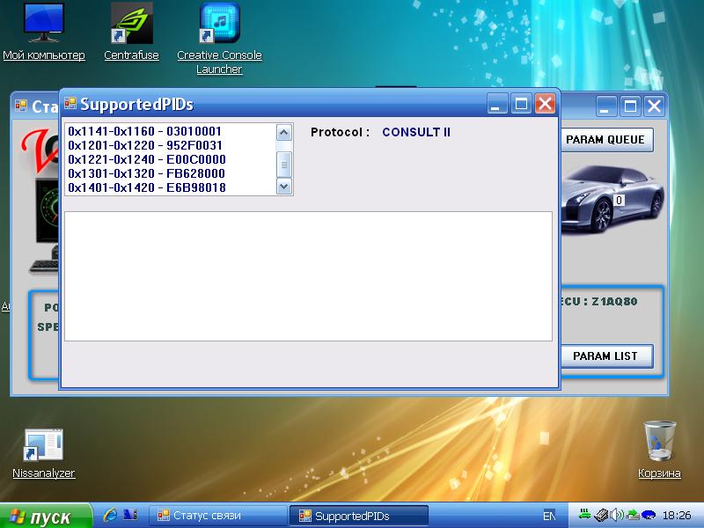Click the SupportedPIDs window title icon
The width and height of the screenshot is (704, 528).
70,104
